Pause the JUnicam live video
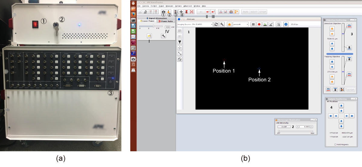The height and width of the screenshot is (167, 362). click(253, 24)
